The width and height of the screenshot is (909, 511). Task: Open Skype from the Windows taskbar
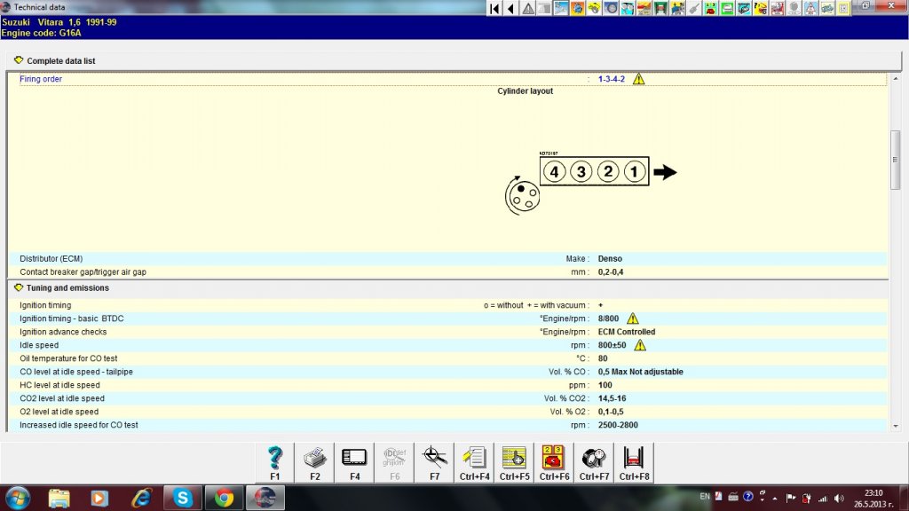point(183,498)
